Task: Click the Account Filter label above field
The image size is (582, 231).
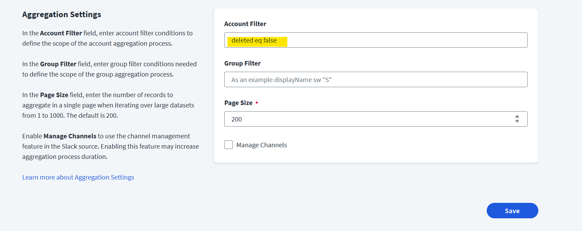Action: click(245, 24)
